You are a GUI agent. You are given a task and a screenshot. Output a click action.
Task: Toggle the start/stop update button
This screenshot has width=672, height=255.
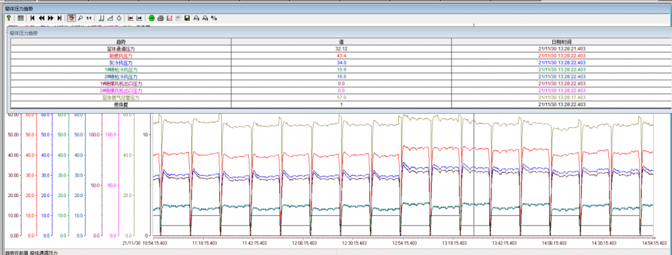click(71, 18)
